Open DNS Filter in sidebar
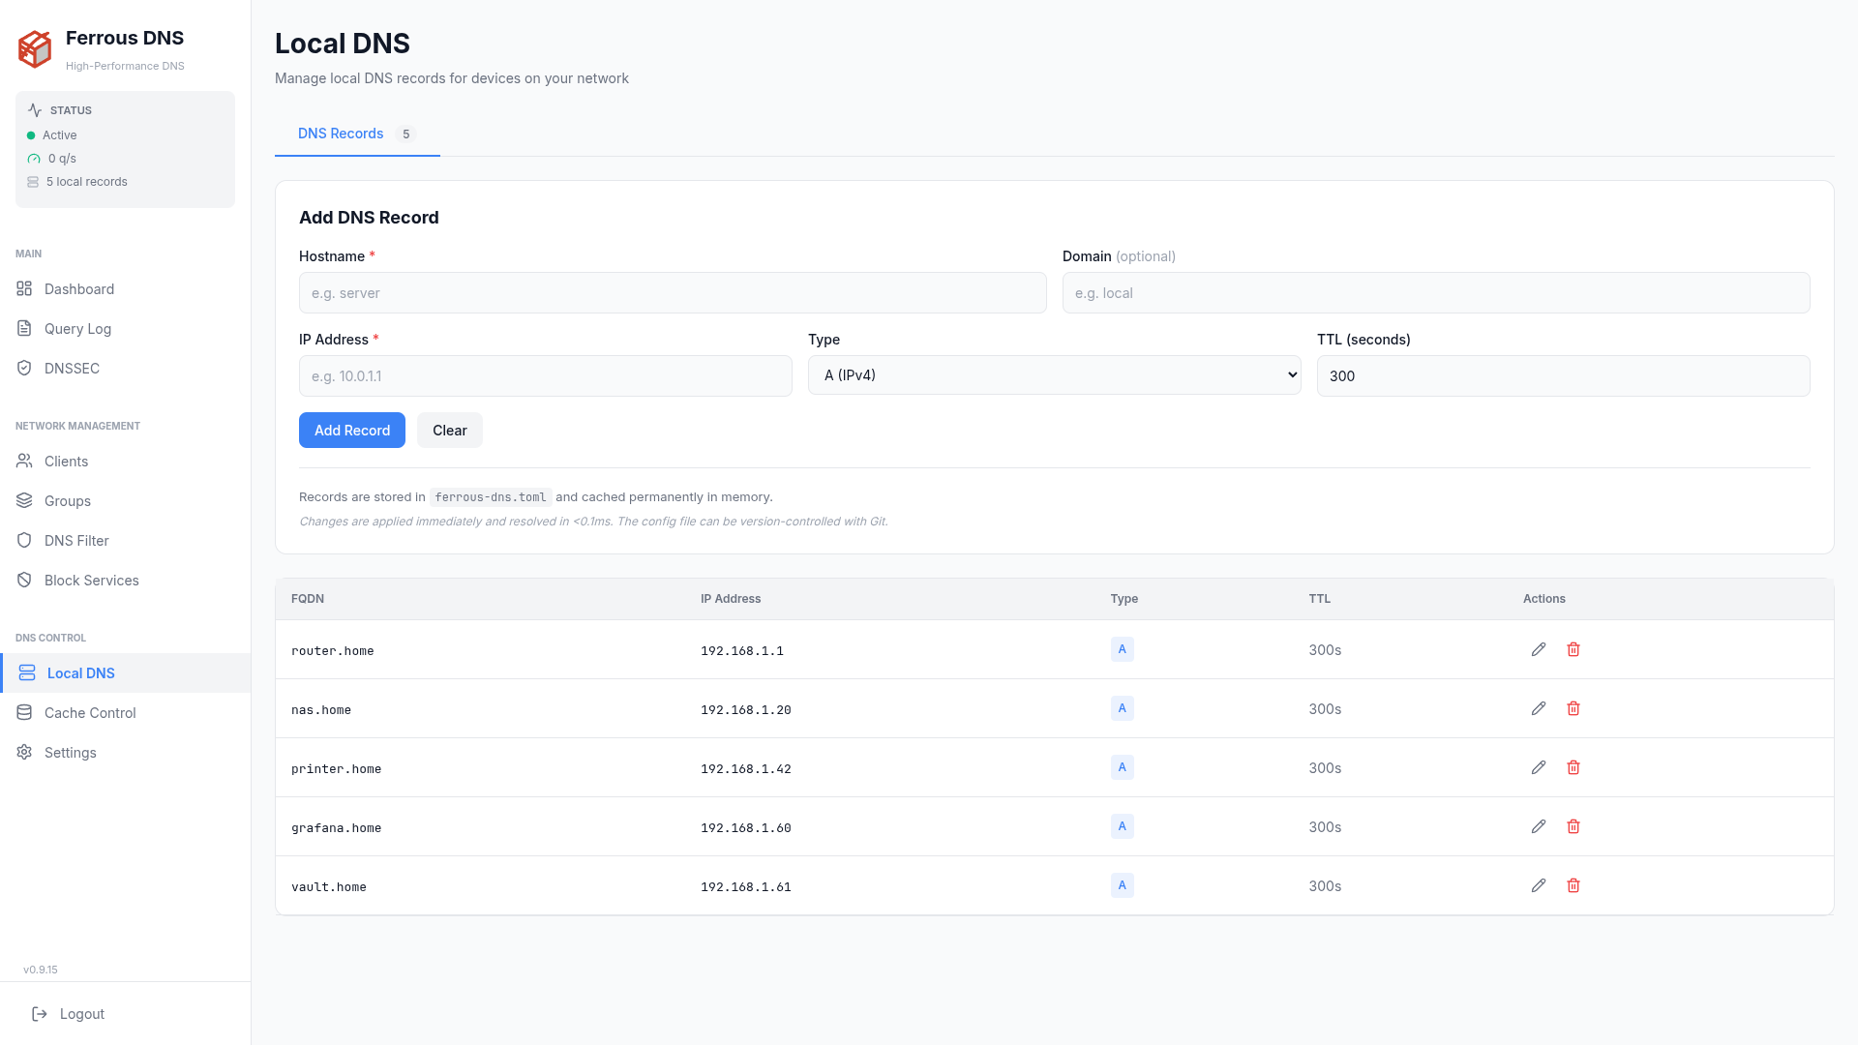The height and width of the screenshot is (1045, 1858). click(x=125, y=540)
